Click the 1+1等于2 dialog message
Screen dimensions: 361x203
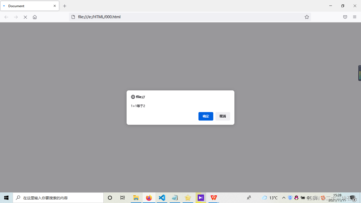[138, 106]
